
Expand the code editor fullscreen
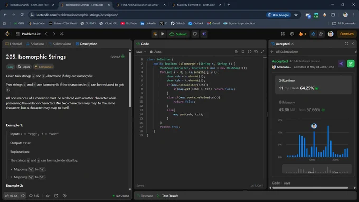262,52
